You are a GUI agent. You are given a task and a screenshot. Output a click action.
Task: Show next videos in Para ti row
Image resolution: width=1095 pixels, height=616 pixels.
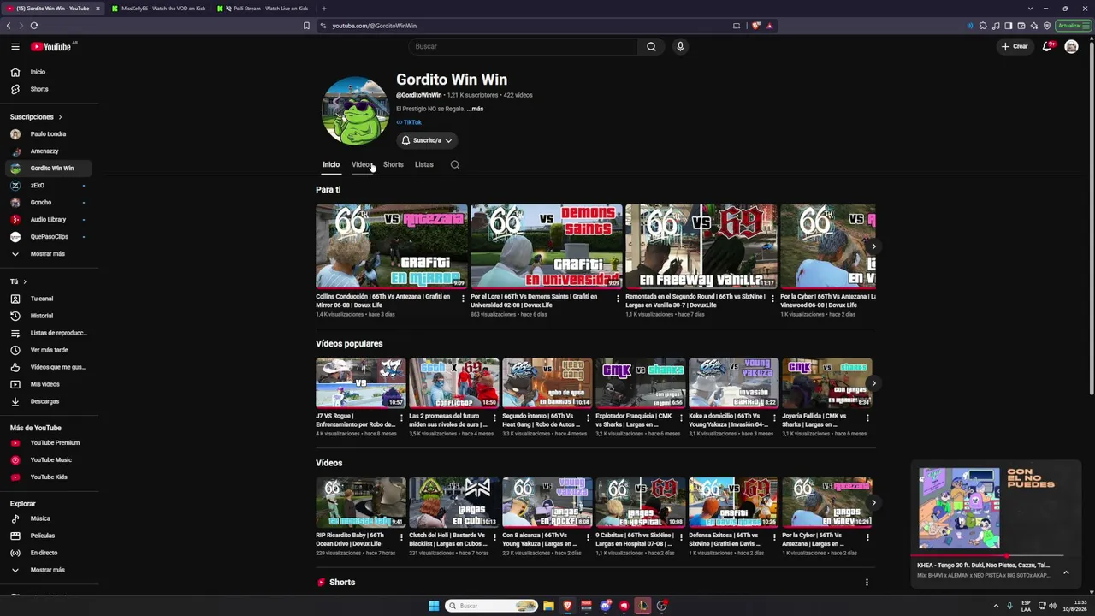873,246
